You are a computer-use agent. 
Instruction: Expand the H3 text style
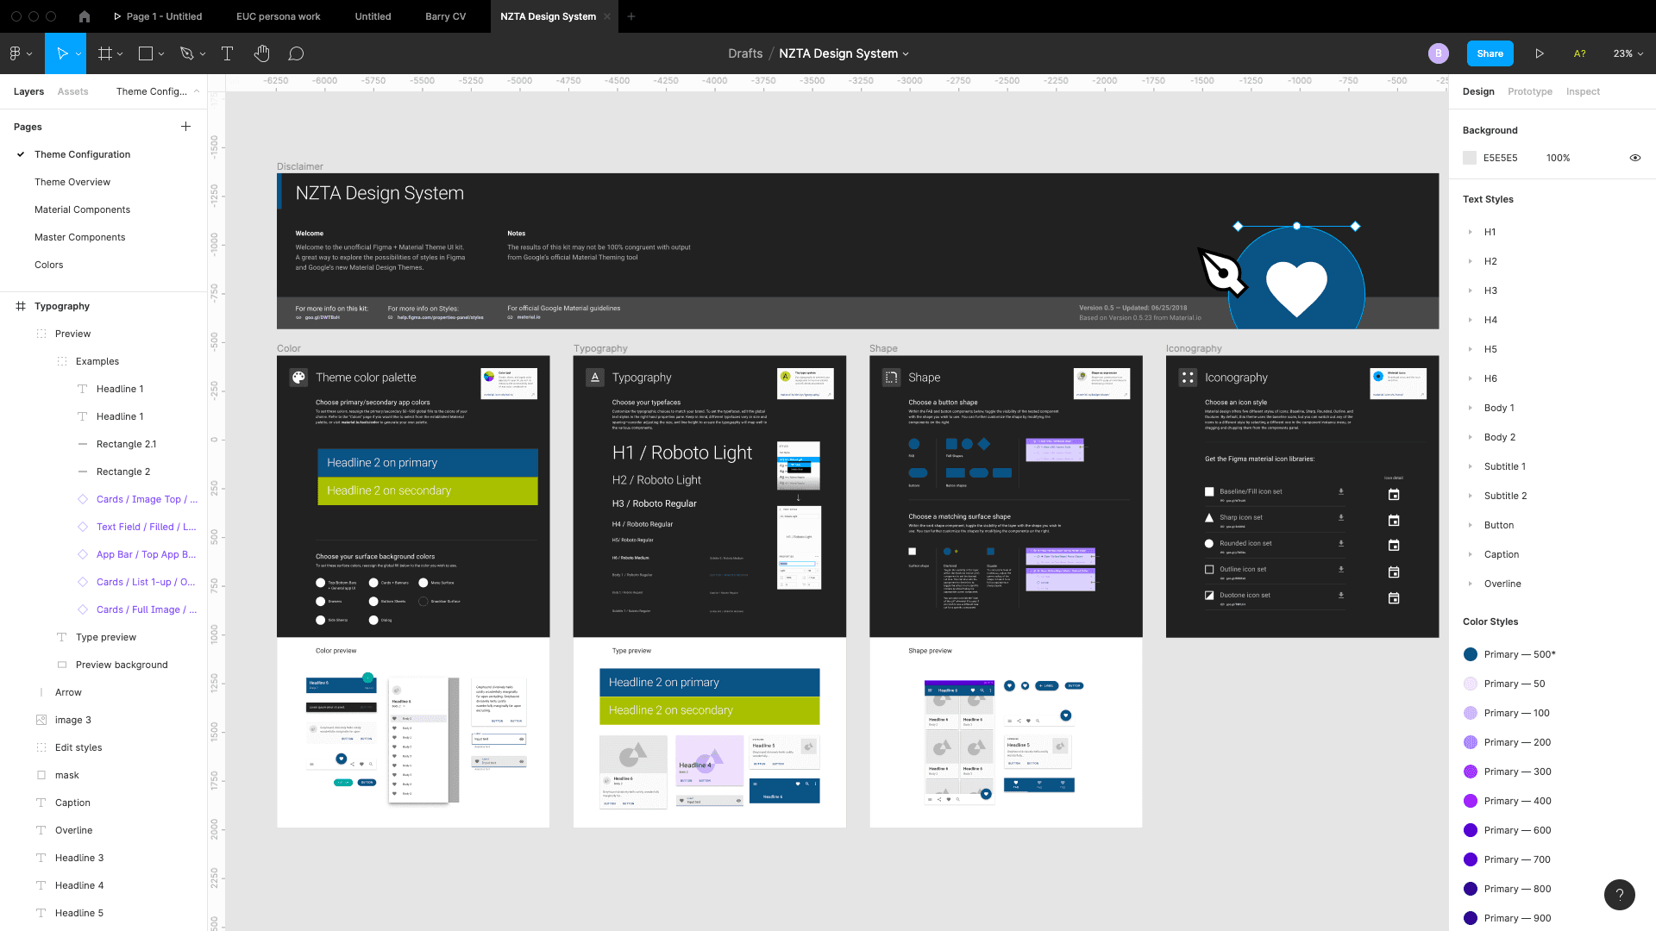pyautogui.click(x=1471, y=291)
